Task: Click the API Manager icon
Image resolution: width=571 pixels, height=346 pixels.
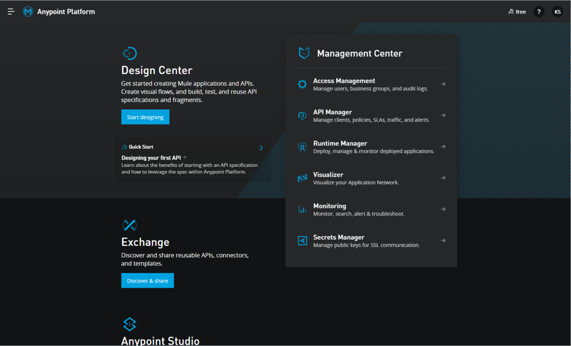Action: [302, 115]
